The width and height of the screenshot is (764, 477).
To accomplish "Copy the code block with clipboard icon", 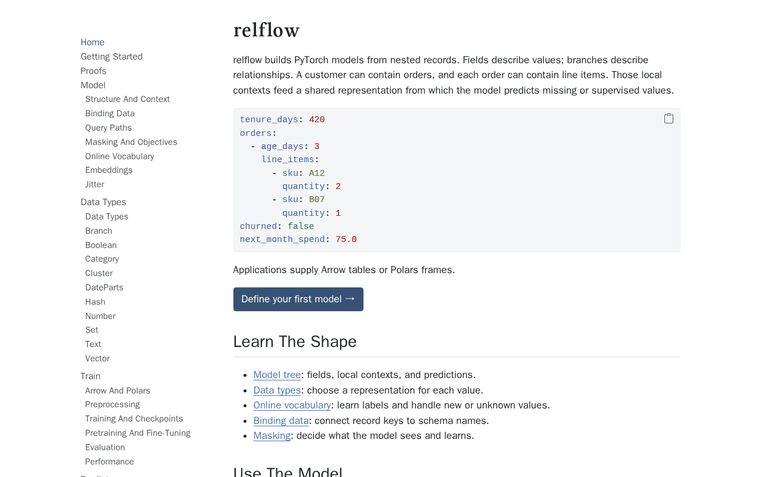I will tap(668, 119).
